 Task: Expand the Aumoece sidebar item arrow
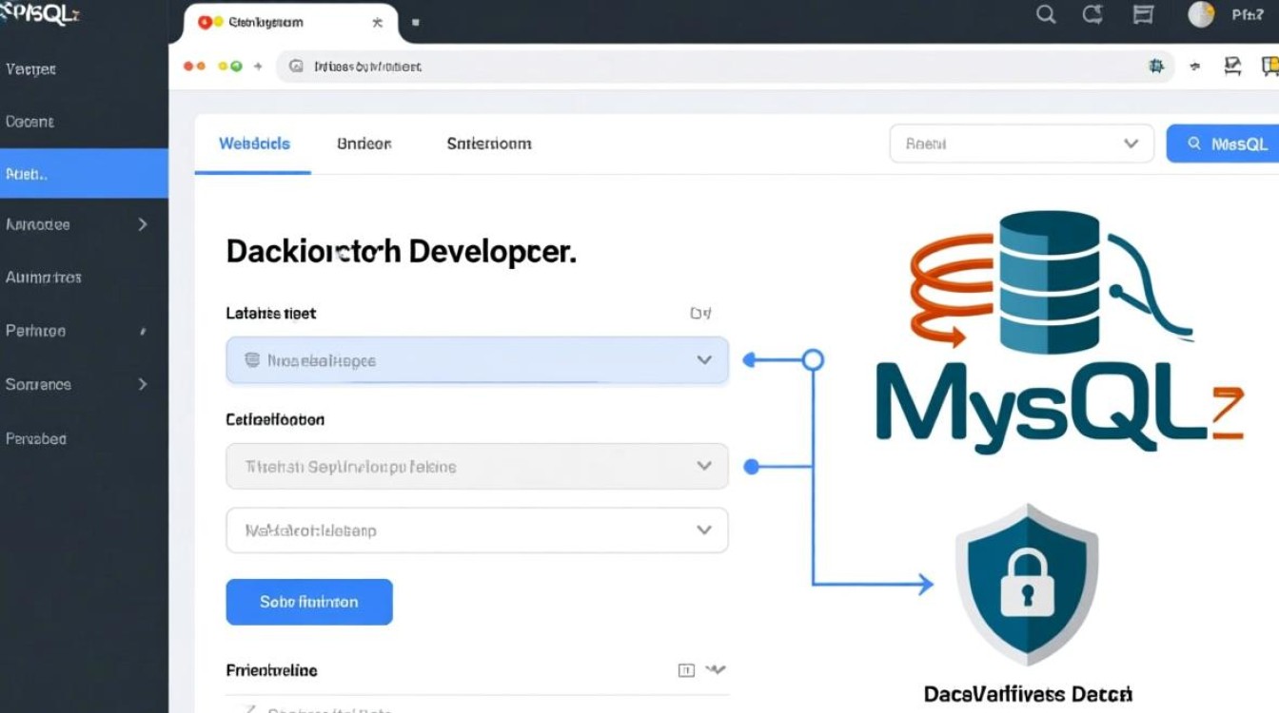[143, 224]
